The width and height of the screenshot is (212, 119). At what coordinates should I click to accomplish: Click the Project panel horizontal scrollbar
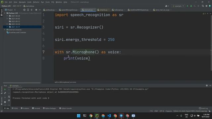pyautogui.click(x=22, y=83)
